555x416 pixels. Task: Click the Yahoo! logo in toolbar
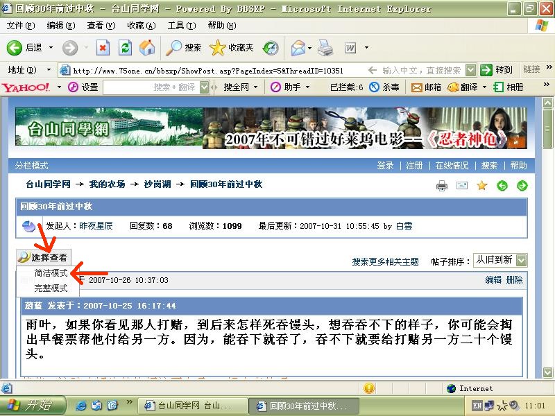tap(26, 87)
